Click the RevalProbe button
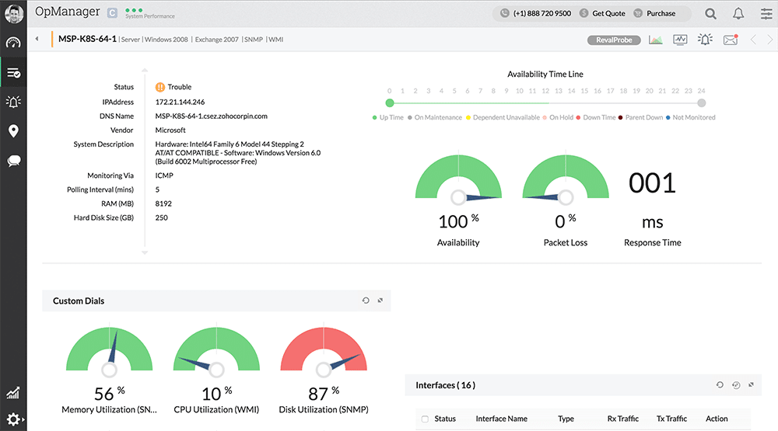This screenshot has width=778, height=431. (614, 40)
